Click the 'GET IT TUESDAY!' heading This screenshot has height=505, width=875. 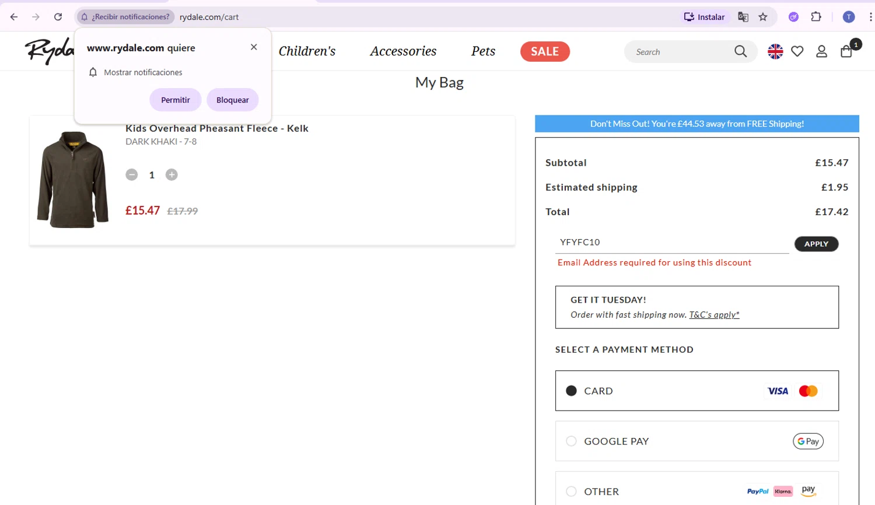pyautogui.click(x=608, y=300)
